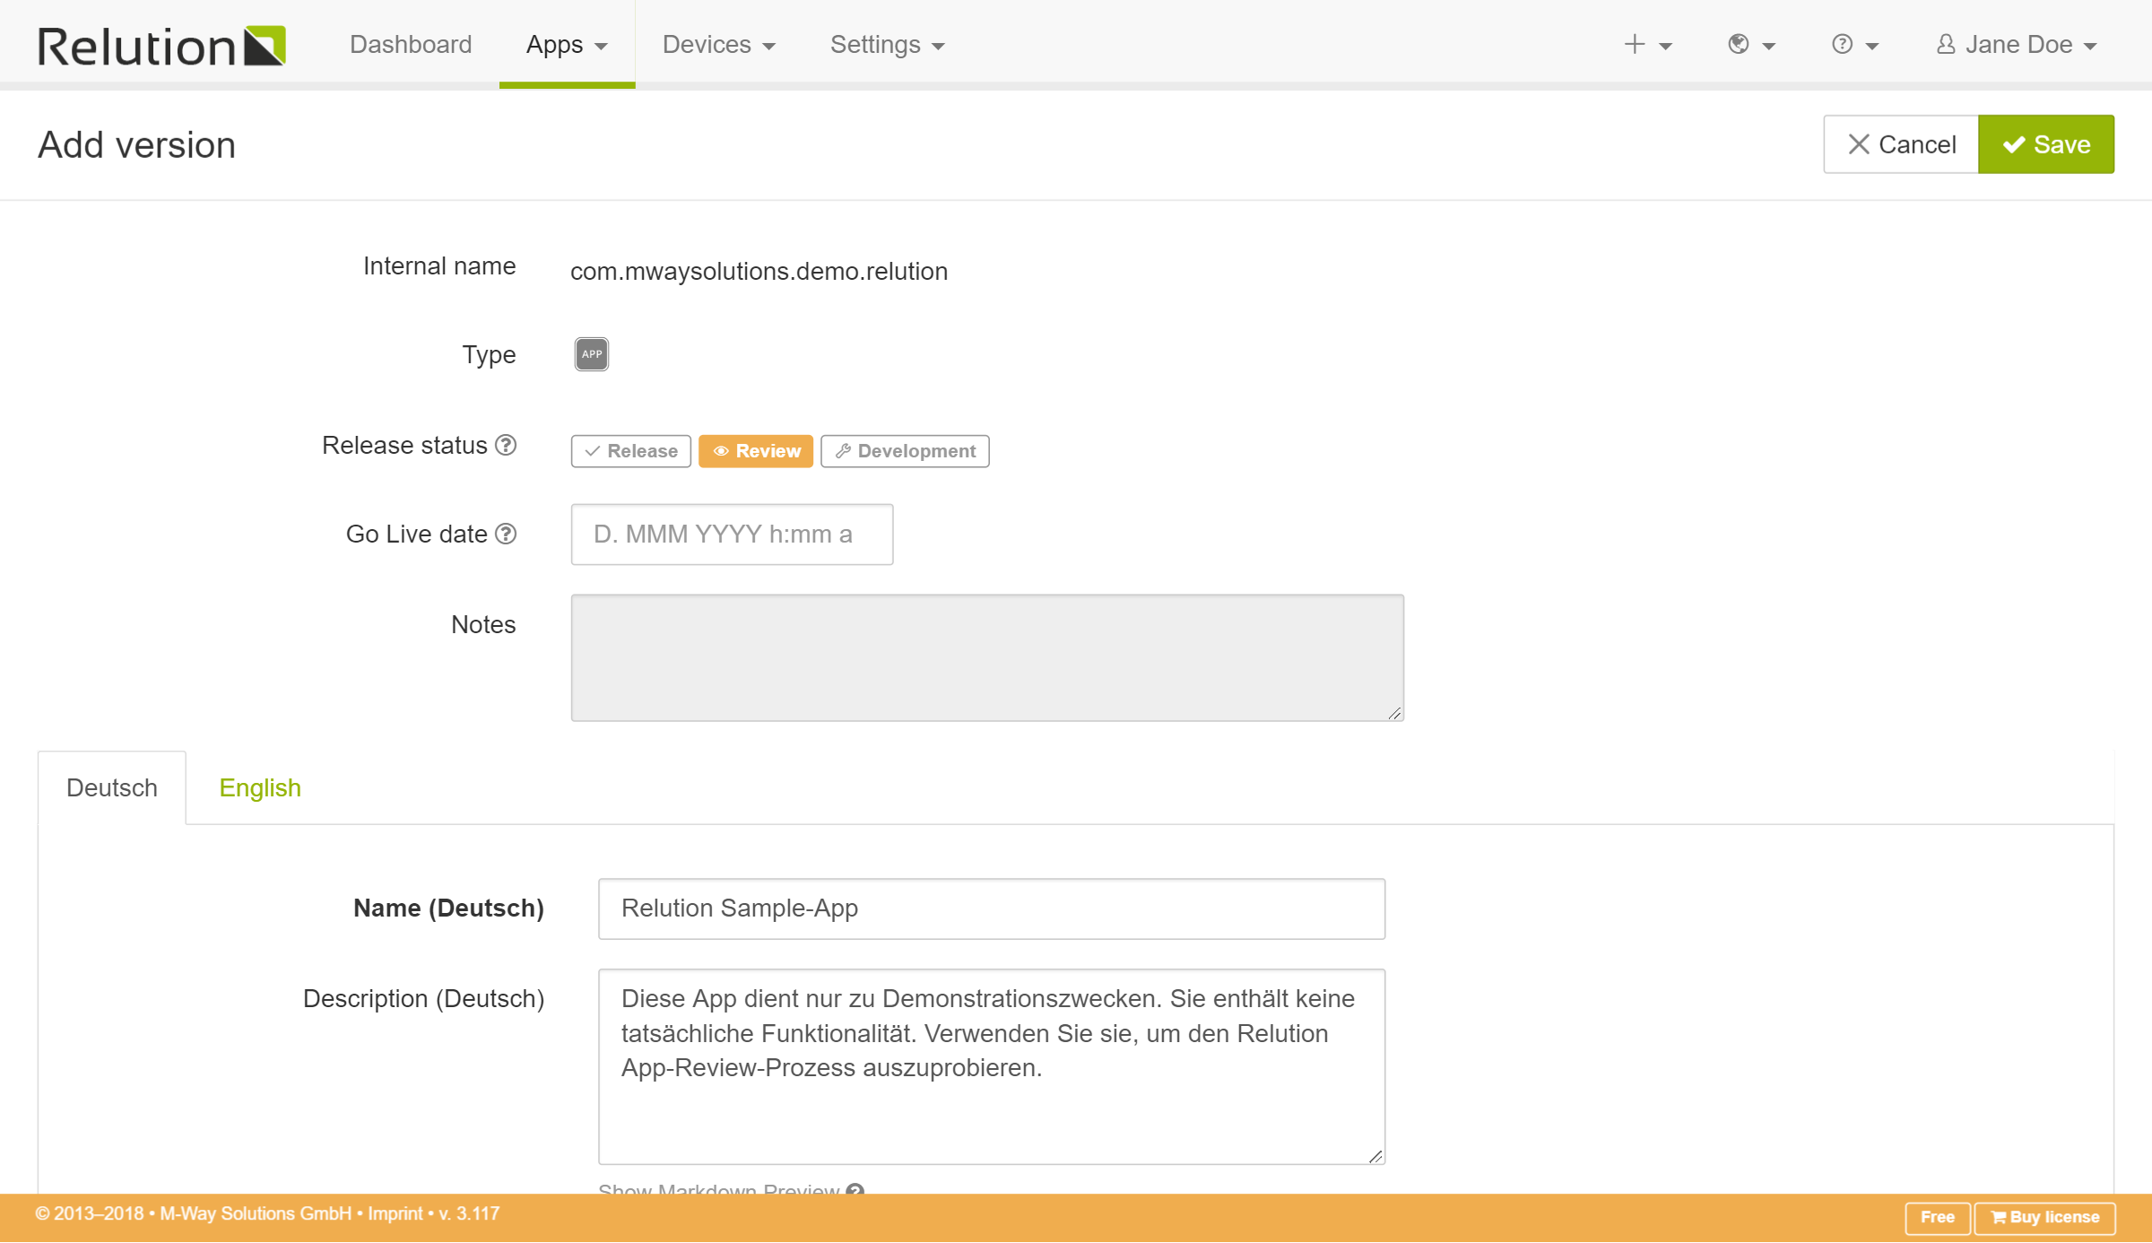Viewport: 2152px width, 1243px height.
Task: Cancel adding the version
Action: click(x=1901, y=144)
